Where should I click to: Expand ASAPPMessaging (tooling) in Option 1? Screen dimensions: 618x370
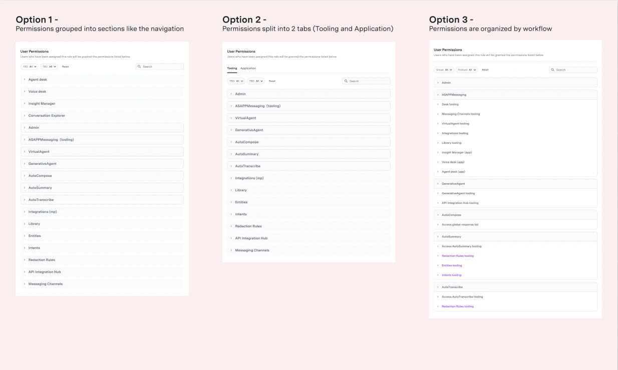[102, 140]
